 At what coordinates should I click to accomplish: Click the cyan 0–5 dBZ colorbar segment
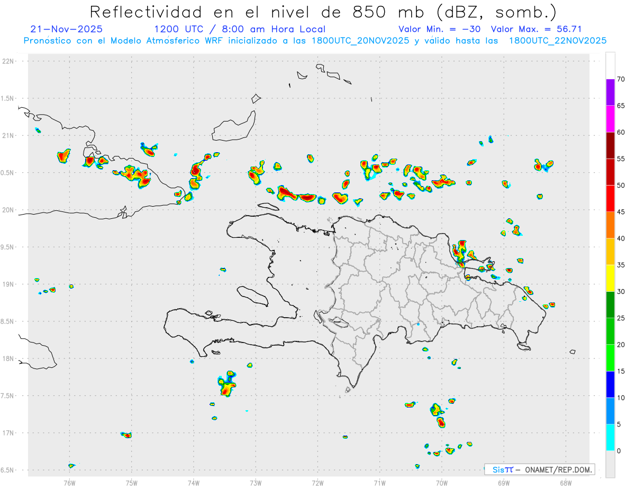pos(610,438)
